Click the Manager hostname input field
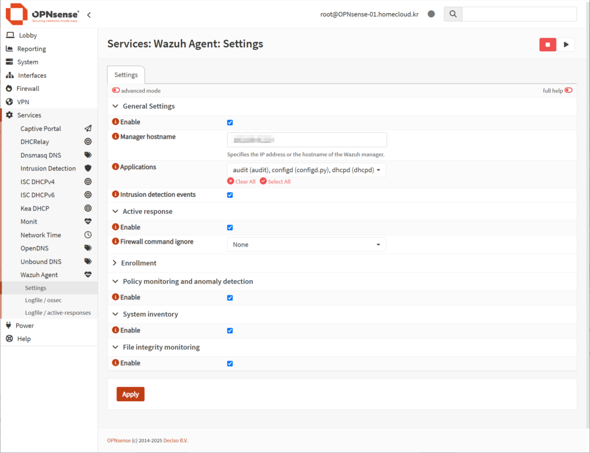The width and height of the screenshot is (590, 453). coord(307,140)
